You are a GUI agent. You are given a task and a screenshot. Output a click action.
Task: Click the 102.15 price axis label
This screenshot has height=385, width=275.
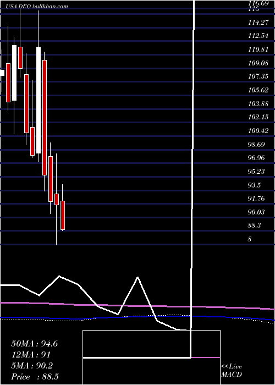(258, 117)
